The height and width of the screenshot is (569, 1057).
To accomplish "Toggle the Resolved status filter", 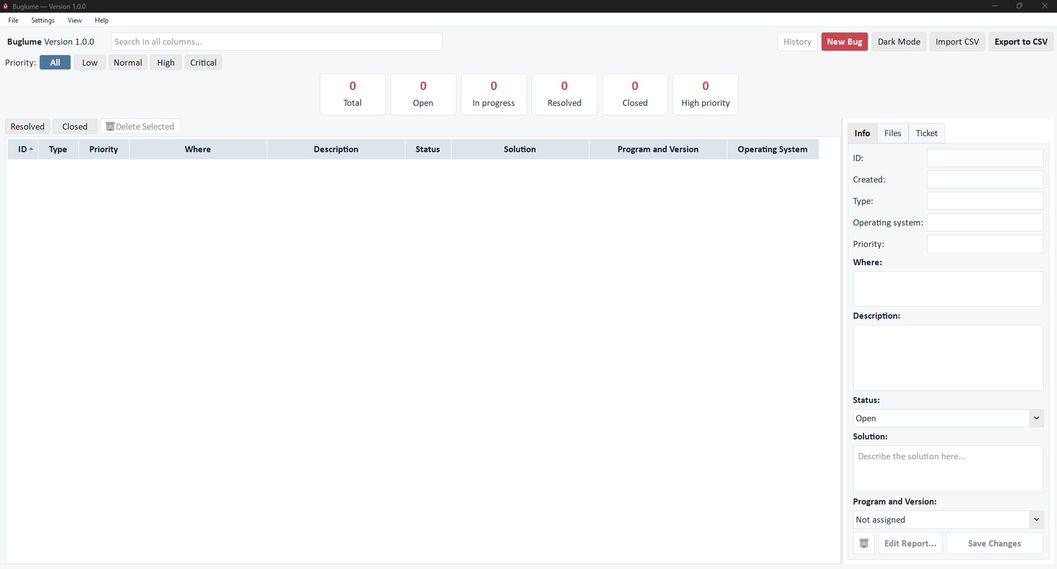I will pyautogui.click(x=28, y=126).
